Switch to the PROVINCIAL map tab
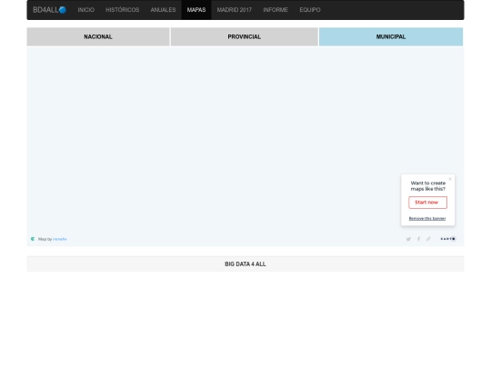 (x=245, y=36)
